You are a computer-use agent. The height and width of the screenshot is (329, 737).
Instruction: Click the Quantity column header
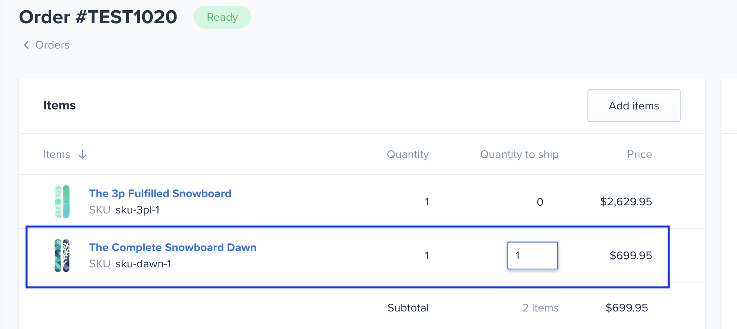tap(408, 154)
